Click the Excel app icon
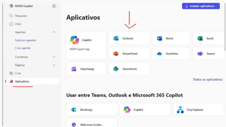Viewport: 226px width, 127px height. [x=200, y=39]
